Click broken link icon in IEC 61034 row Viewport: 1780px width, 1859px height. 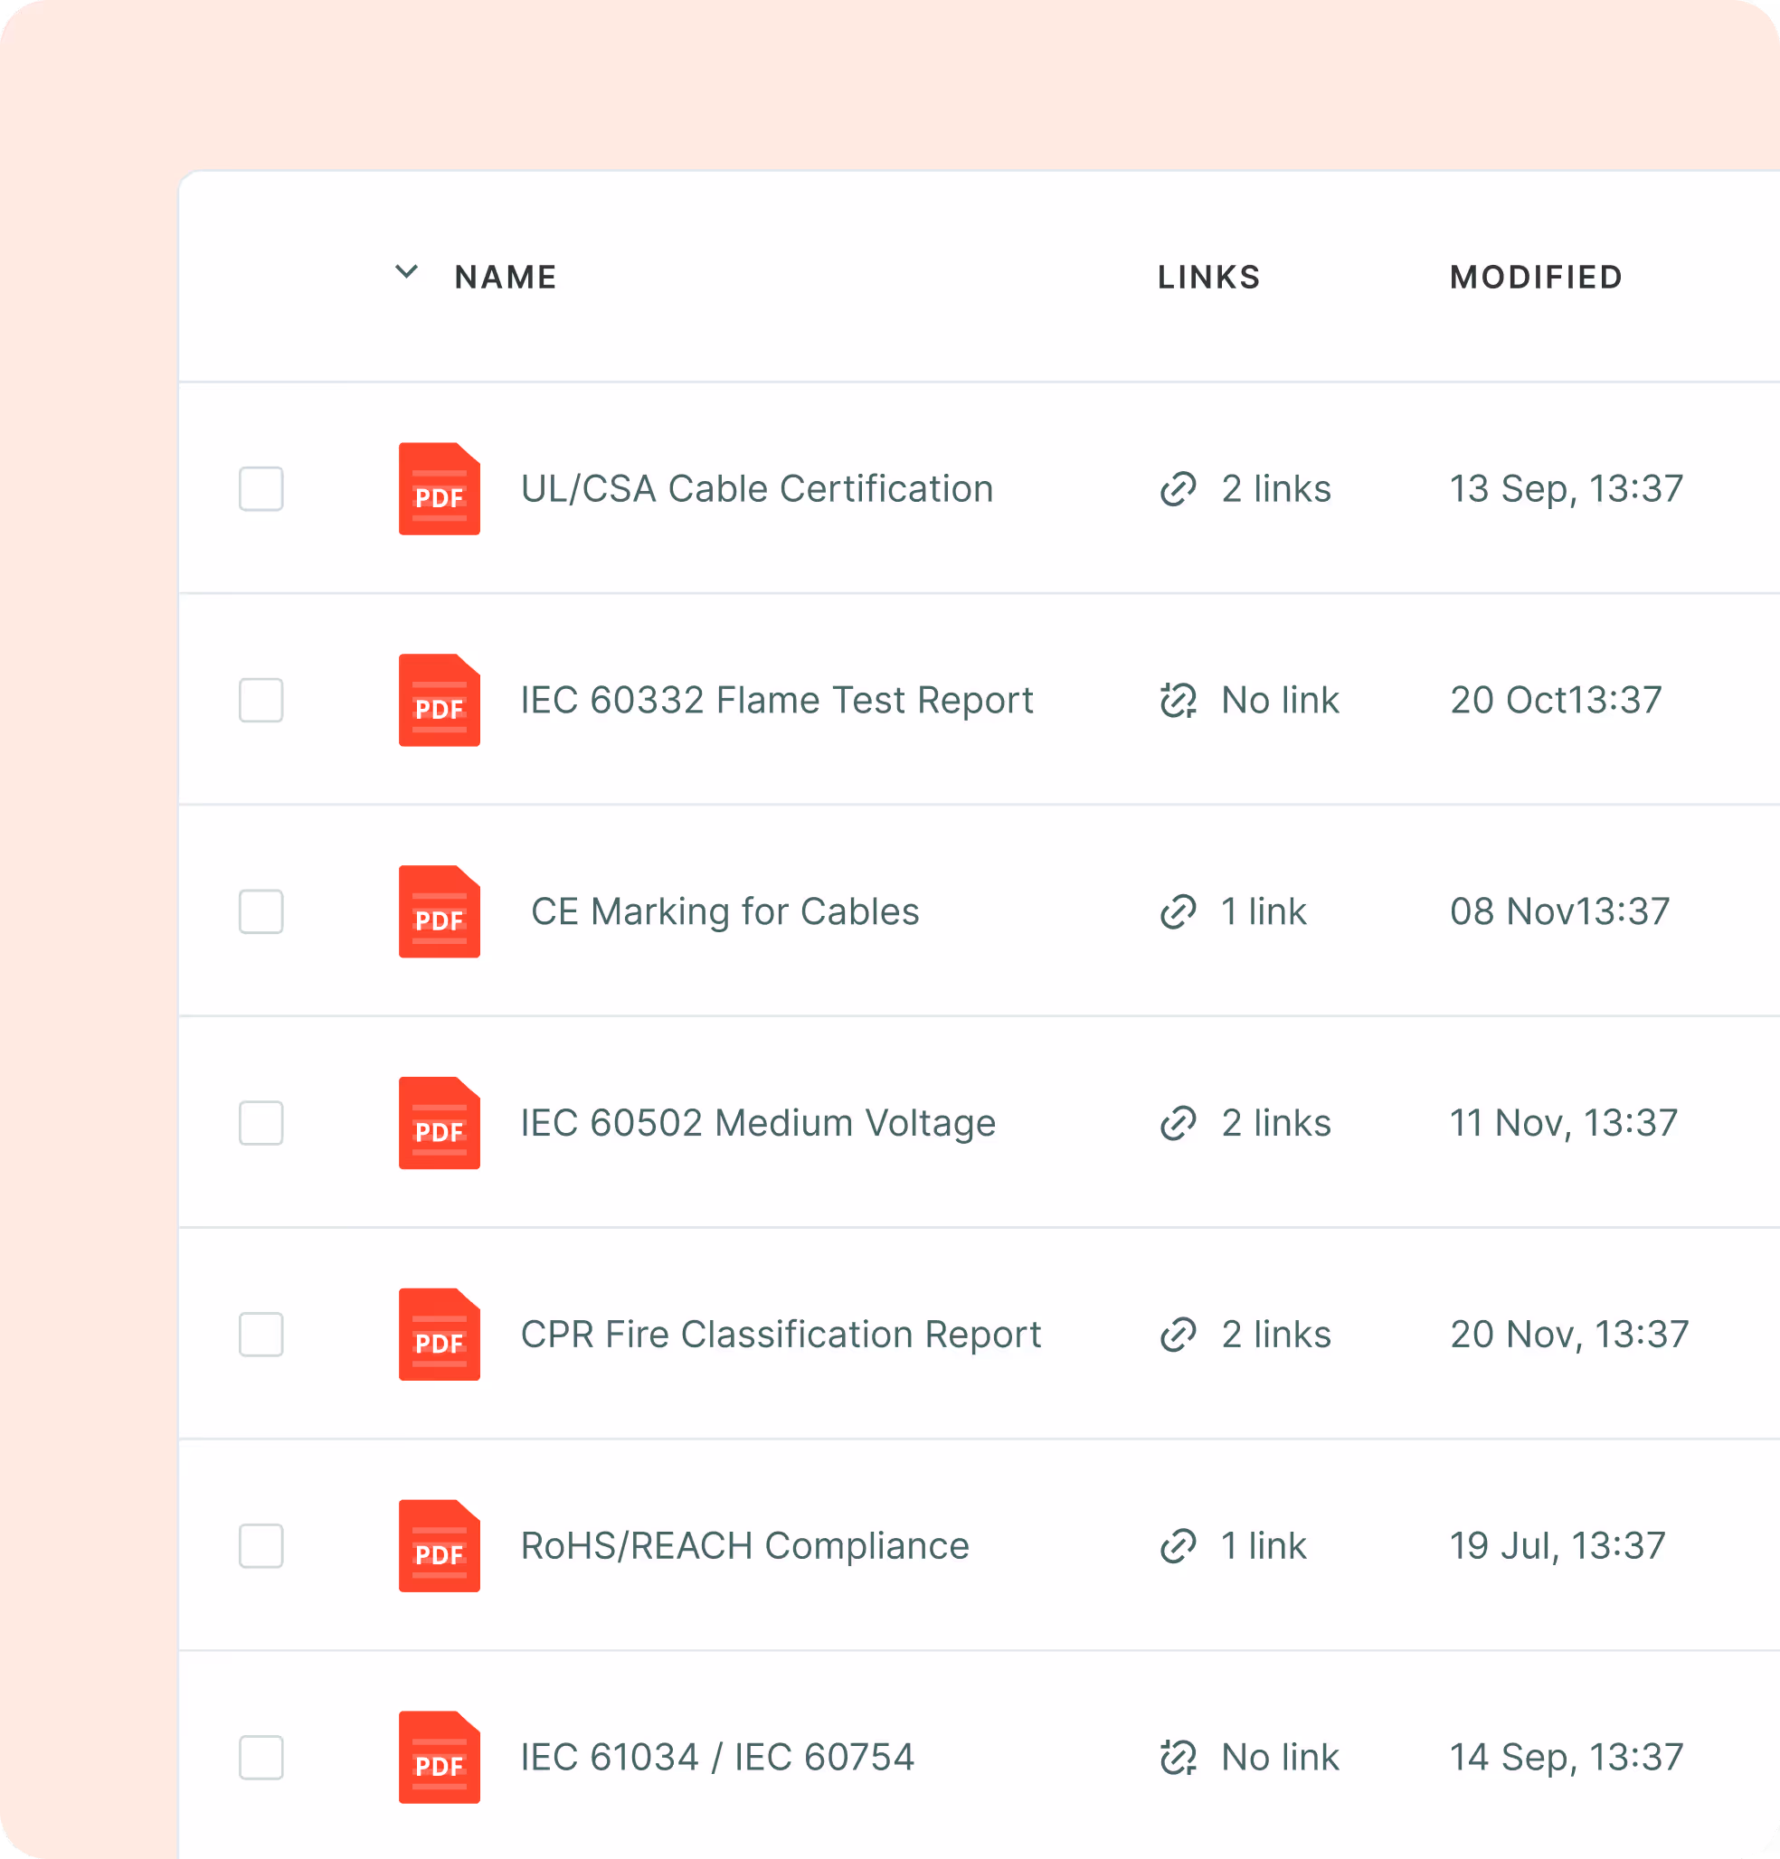pos(1178,1758)
